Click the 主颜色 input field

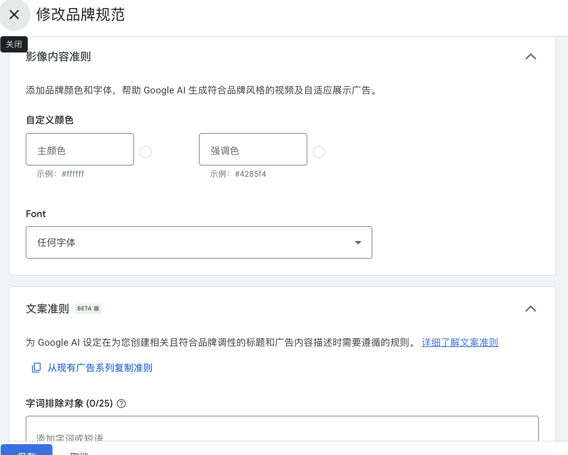point(80,149)
